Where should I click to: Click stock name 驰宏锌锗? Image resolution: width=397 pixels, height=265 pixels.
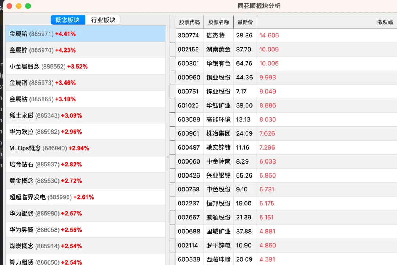218,147
